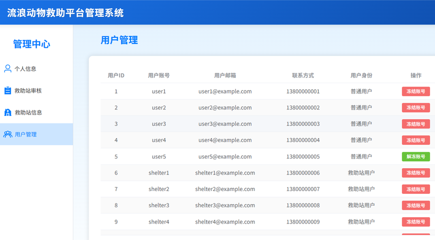Freeze the user3 account

415,124
